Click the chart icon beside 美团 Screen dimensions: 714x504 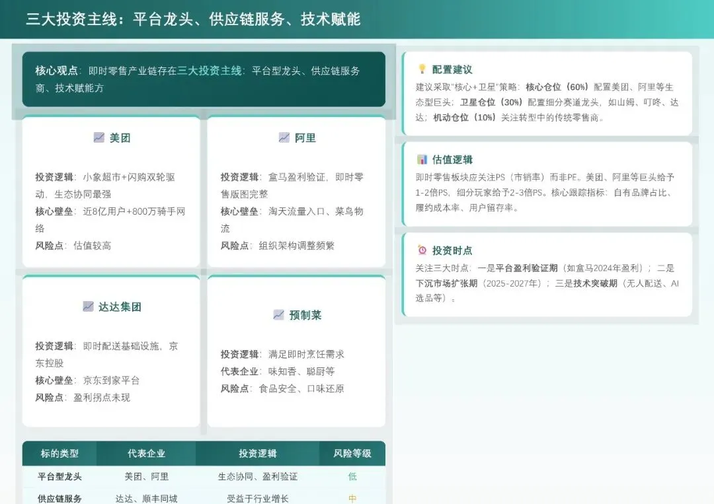[x=99, y=137]
